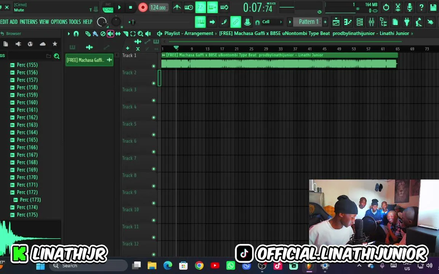
Task: Open the Playlist view from toolbar
Action: tap(336, 22)
